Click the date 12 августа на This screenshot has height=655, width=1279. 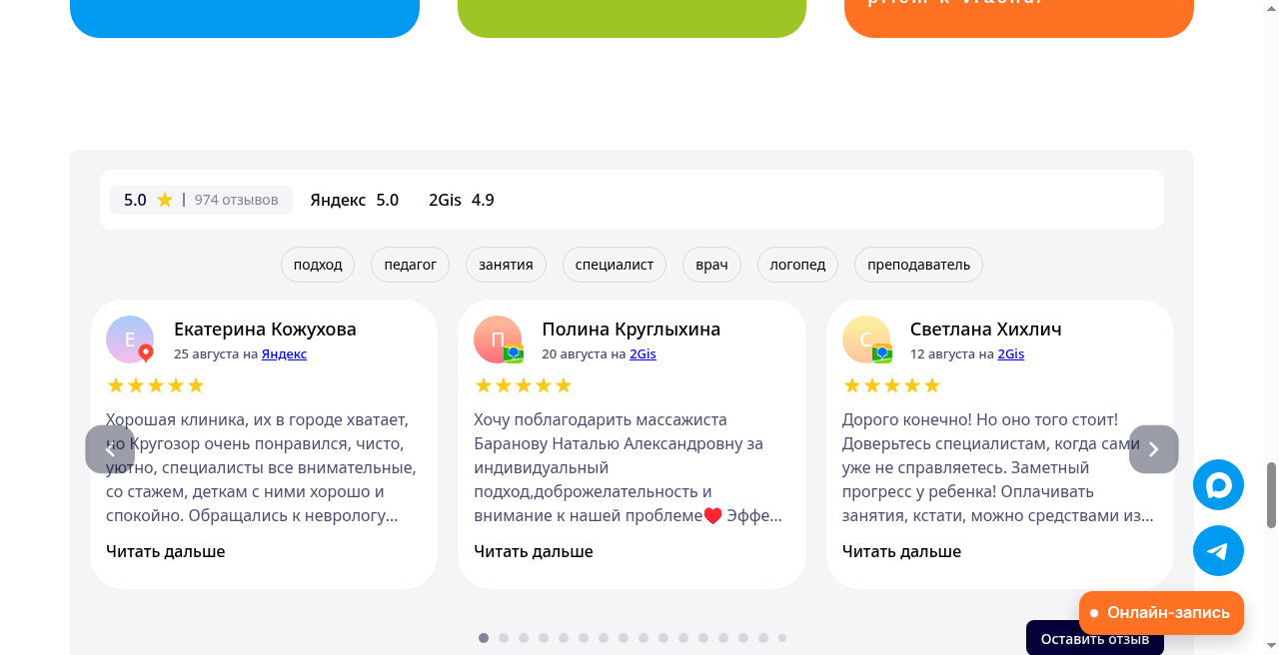pyautogui.click(x=952, y=353)
